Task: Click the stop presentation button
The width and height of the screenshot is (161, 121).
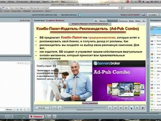Action: tap(143, 108)
